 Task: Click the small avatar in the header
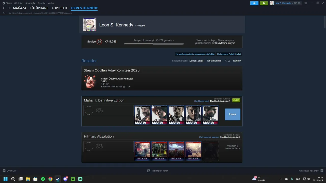[272, 3]
